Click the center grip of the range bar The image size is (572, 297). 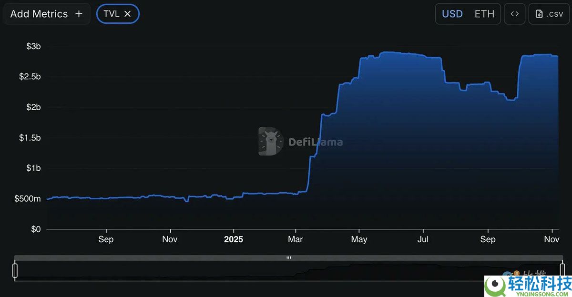[288, 257]
